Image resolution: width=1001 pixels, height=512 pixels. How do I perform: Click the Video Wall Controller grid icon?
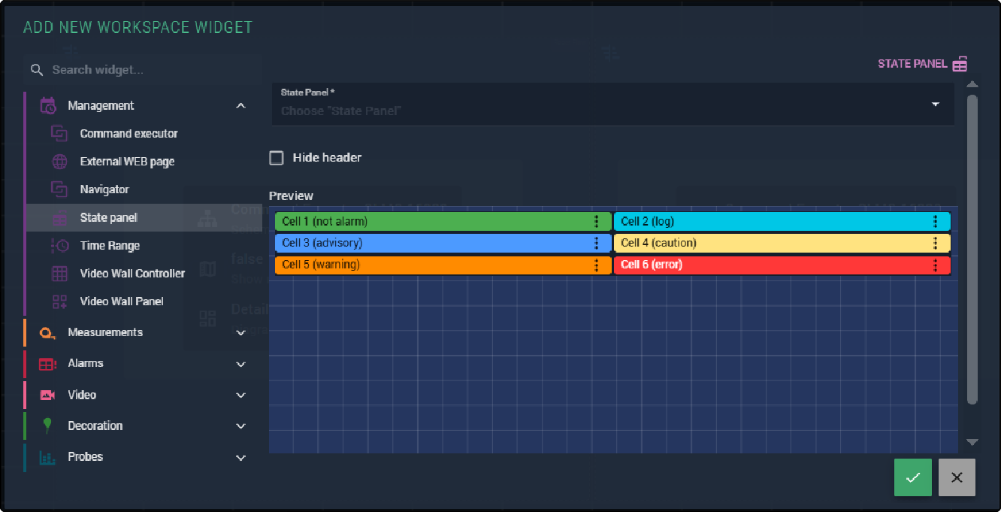59,274
